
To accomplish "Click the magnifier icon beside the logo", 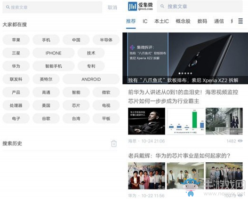I will click(x=162, y=6).
